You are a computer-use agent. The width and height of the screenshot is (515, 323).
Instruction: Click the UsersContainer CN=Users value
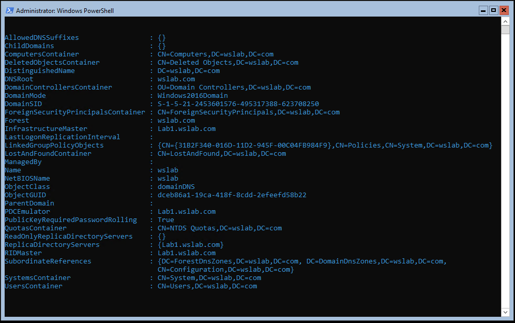click(207, 286)
